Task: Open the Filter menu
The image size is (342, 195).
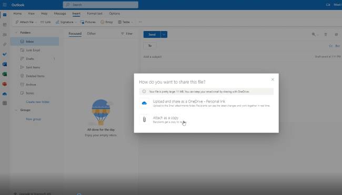Action: click(127, 34)
